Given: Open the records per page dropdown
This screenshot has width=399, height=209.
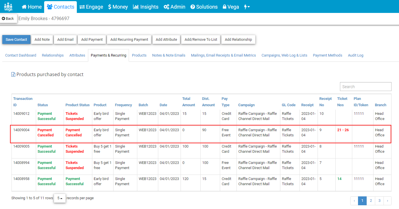Looking at the screenshot, I should point(60,198).
